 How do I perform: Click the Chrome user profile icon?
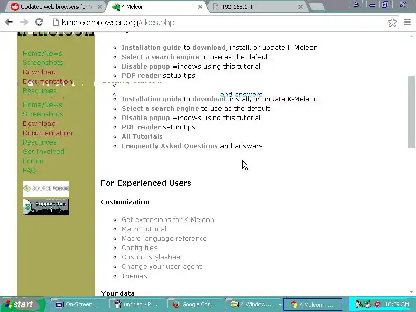(x=356, y=4)
